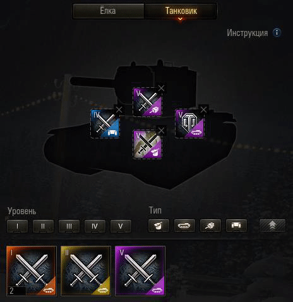Enable level IV filter

click(x=95, y=226)
